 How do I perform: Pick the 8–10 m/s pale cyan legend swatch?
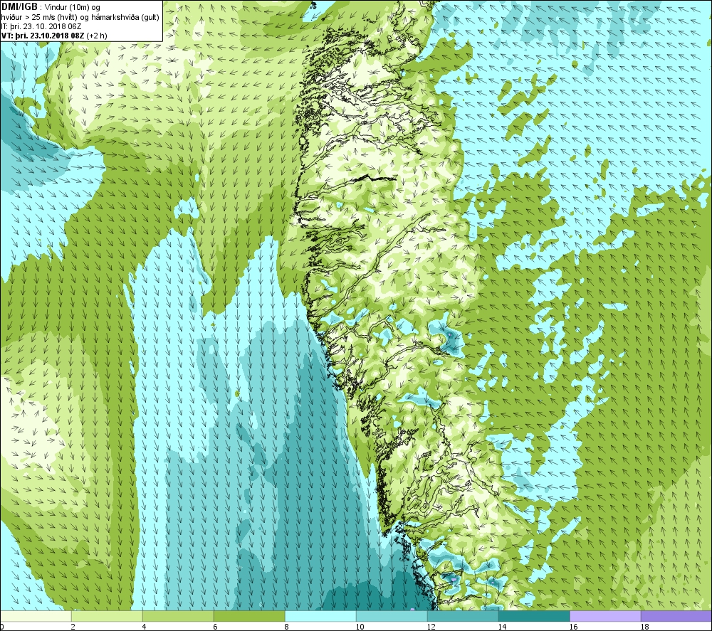(x=320, y=616)
